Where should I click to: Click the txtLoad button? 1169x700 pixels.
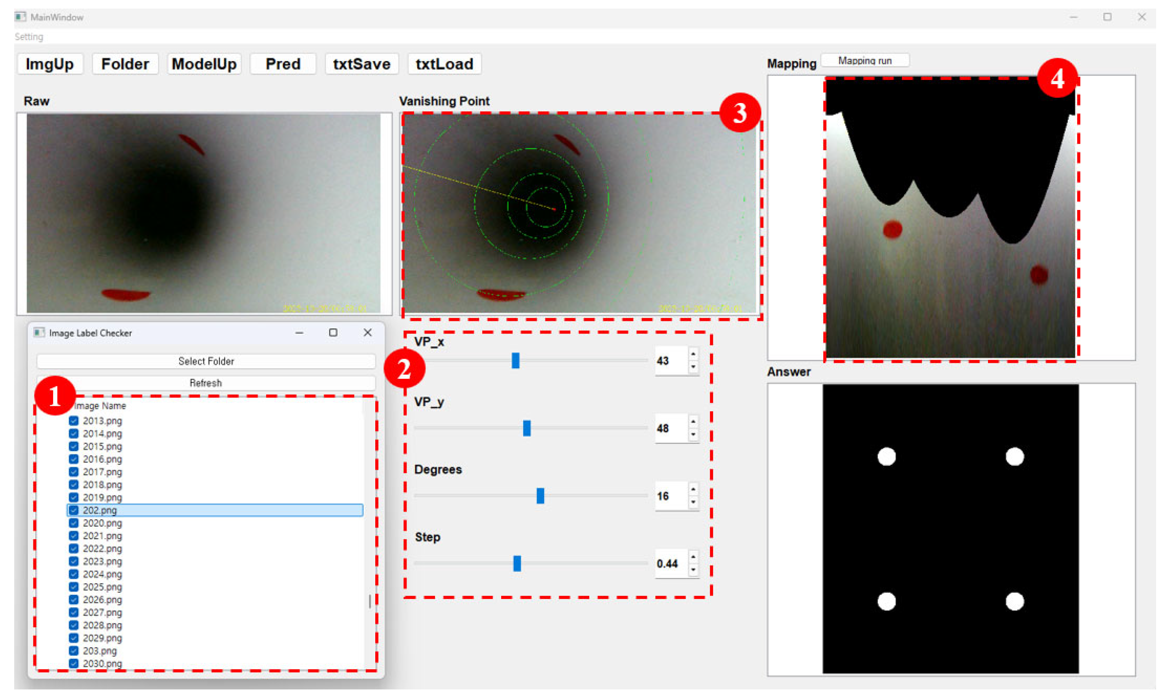click(x=444, y=64)
